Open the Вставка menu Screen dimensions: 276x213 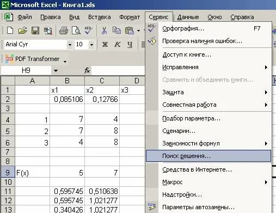click(100, 17)
